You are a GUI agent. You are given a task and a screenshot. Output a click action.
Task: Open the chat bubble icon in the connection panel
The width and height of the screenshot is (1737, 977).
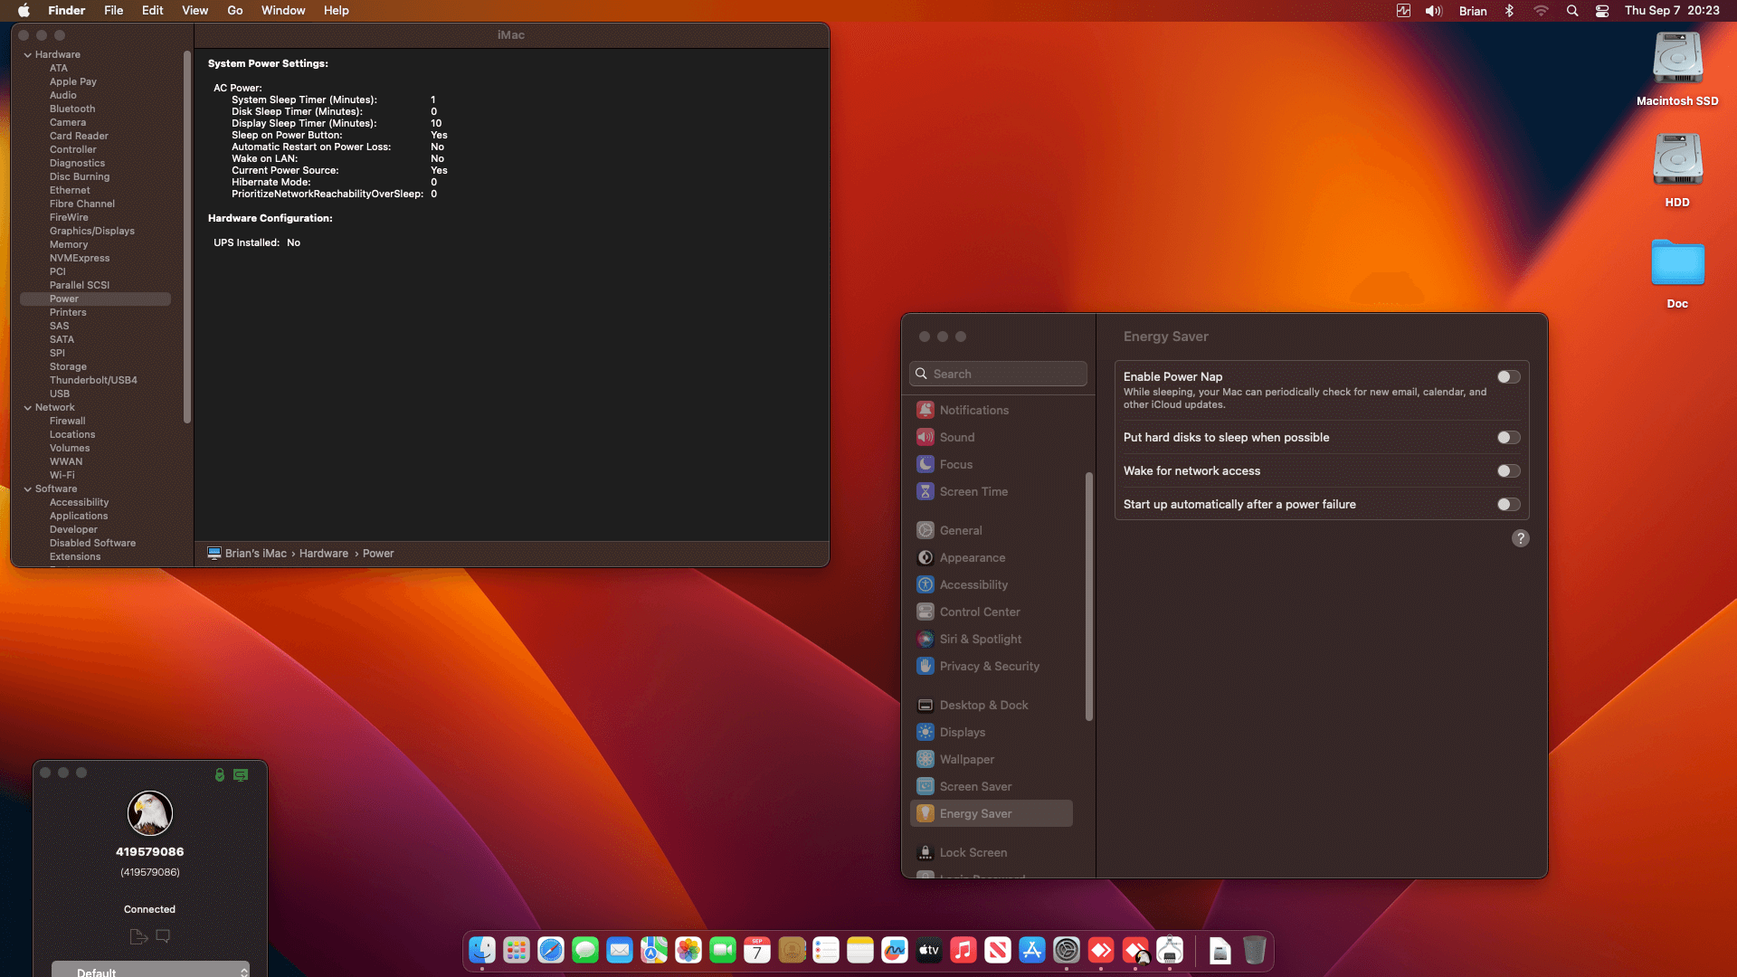click(163, 936)
